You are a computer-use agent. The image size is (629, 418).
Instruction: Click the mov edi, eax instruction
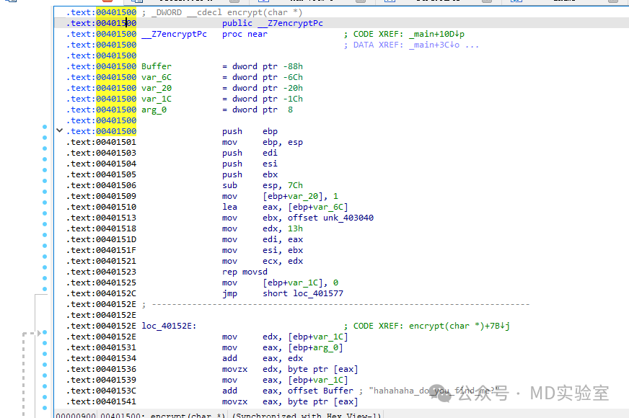coord(263,239)
